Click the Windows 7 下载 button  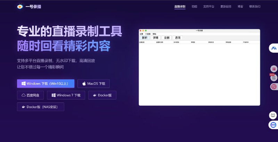point(66,95)
